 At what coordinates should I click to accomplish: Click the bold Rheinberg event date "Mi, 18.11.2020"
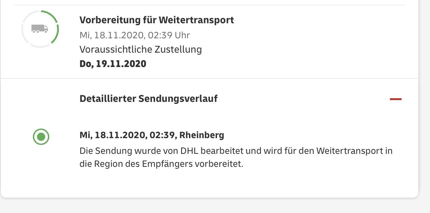click(x=112, y=135)
